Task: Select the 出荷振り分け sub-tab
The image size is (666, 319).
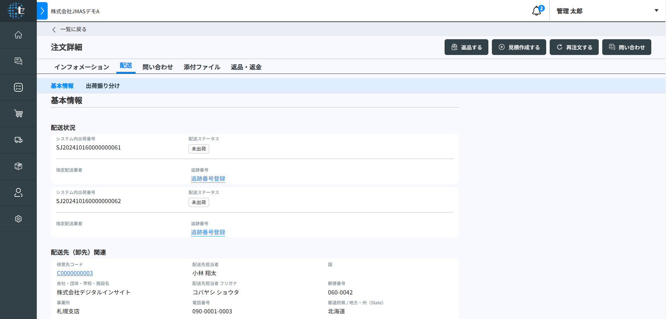Action: click(103, 86)
